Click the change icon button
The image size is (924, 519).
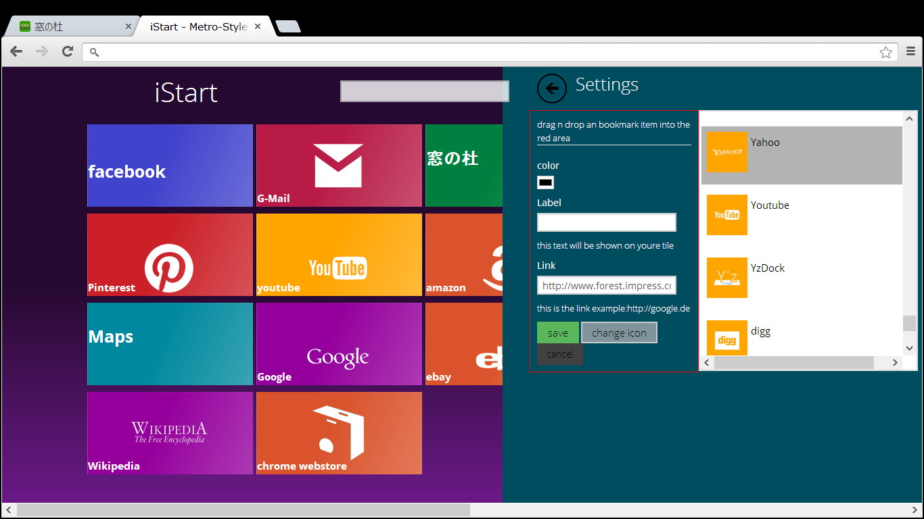619,332
